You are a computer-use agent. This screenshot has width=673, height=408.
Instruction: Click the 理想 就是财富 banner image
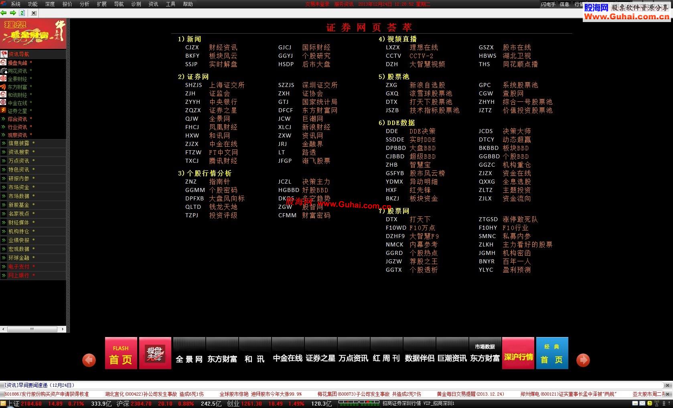click(33, 34)
